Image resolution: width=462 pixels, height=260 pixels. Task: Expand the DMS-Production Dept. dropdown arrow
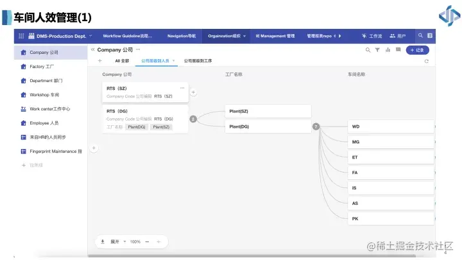90,36
